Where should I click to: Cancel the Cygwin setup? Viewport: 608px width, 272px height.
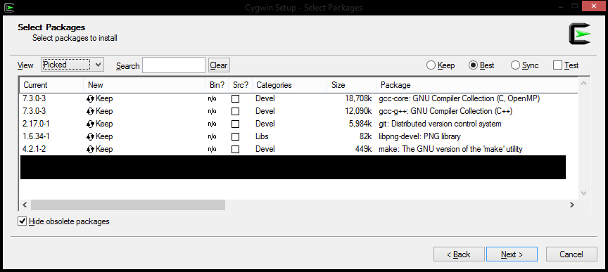[571, 254]
